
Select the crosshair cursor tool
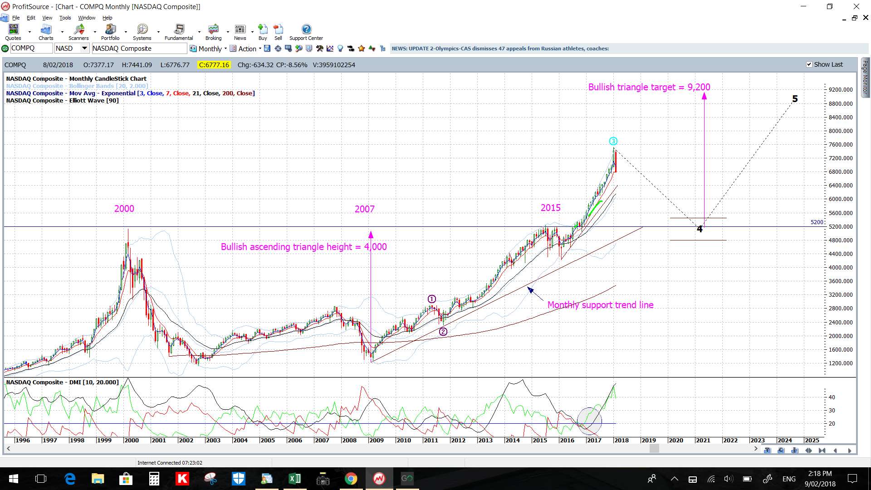(x=278, y=49)
